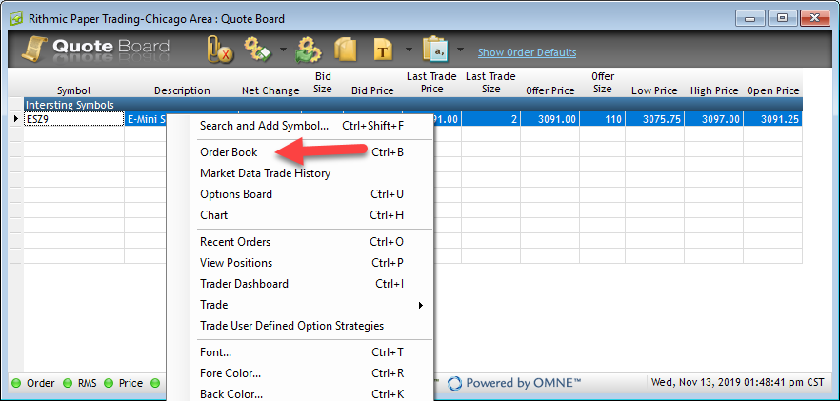
Task: Click the yellow page with T icon
Action: (382, 50)
